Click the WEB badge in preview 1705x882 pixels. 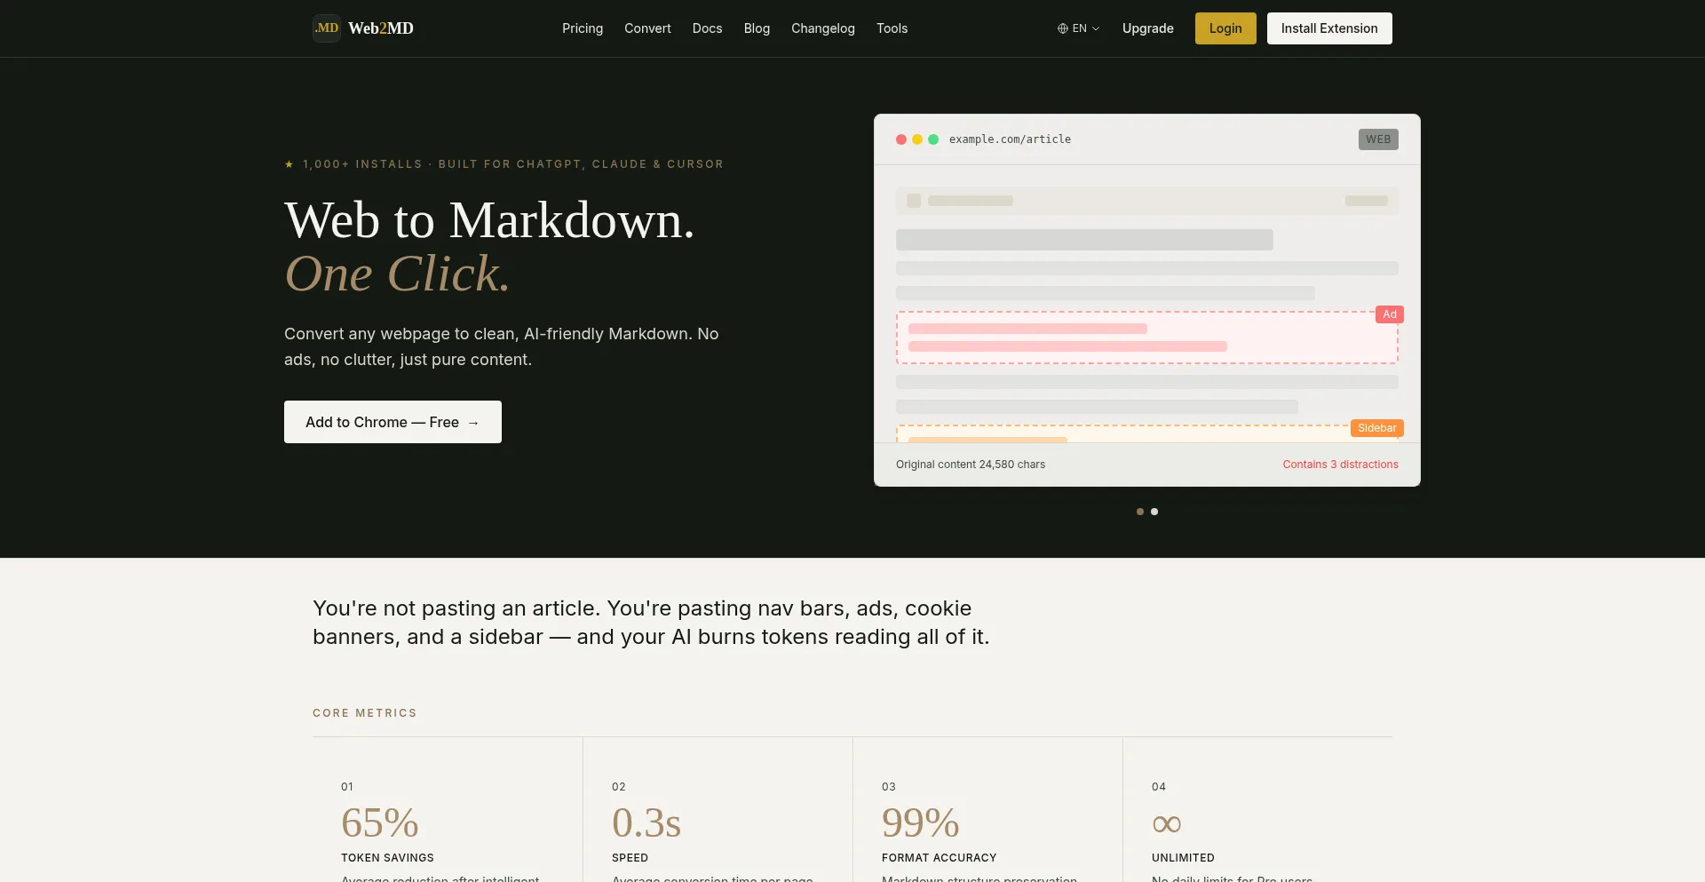pyautogui.click(x=1378, y=139)
